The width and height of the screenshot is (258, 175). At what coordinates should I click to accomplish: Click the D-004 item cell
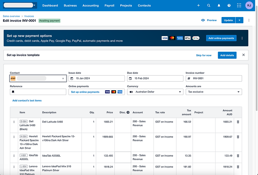click(29, 125)
